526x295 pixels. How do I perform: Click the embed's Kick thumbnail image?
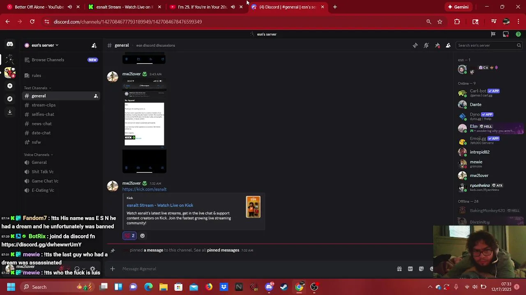coord(253,207)
